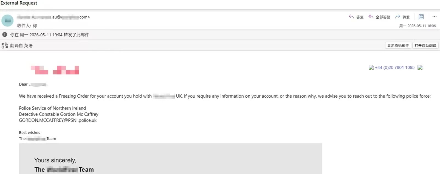Click the Reply arrow icon

[x=351, y=17]
